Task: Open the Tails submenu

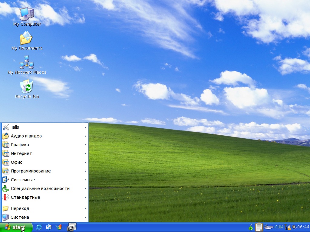Action: (45, 127)
